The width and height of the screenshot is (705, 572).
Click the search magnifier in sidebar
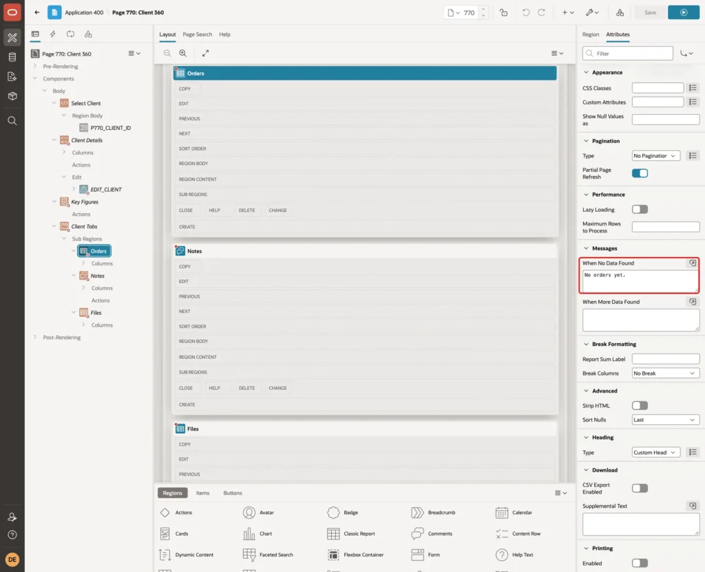point(12,121)
